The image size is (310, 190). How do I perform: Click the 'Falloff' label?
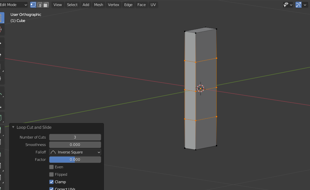click(x=41, y=152)
